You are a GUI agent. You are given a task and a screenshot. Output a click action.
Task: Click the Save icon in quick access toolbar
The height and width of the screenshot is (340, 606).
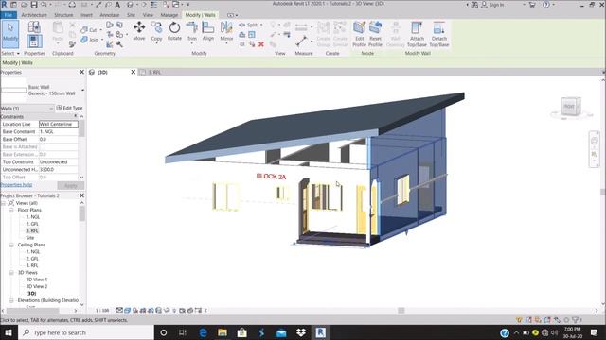[x=34, y=5]
